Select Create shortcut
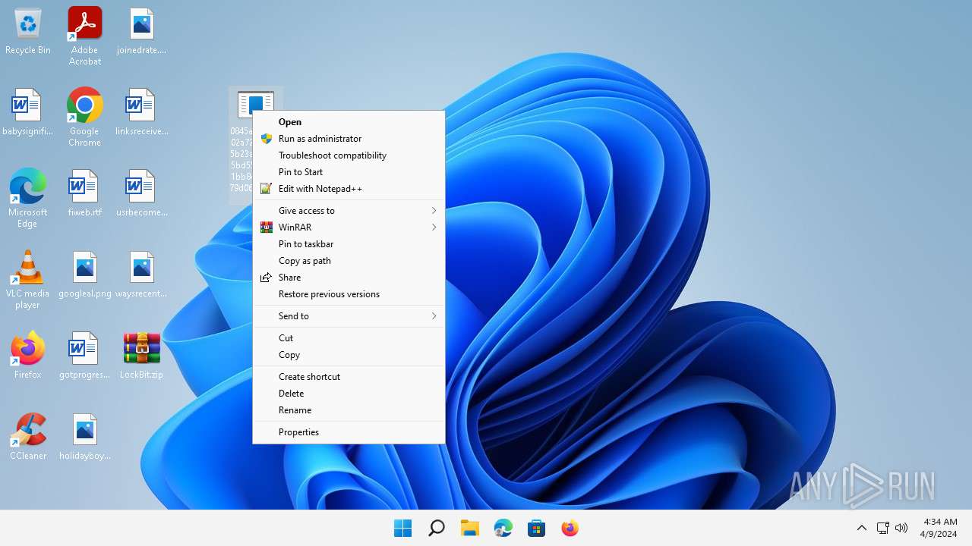The width and height of the screenshot is (972, 546). pos(349,377)
